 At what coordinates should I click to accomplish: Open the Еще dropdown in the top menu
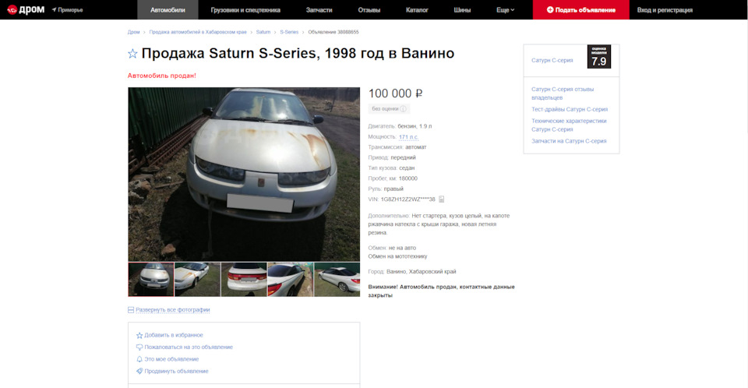(x=505, y=9)
